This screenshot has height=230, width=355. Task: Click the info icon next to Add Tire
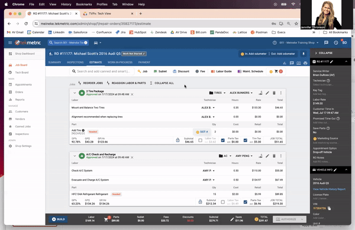(83, 130)
